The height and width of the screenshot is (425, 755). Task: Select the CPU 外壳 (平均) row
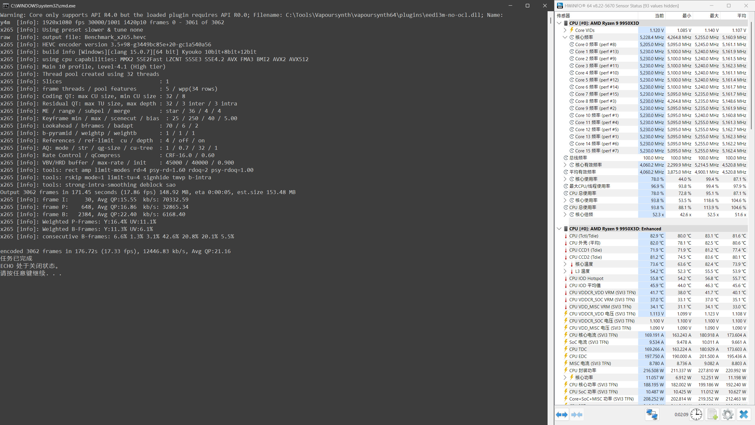click(651, 243)
